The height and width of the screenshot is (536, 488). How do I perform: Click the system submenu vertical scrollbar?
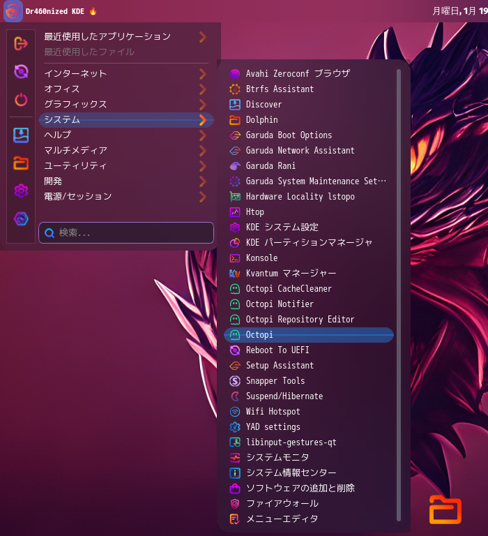(399, 295)
